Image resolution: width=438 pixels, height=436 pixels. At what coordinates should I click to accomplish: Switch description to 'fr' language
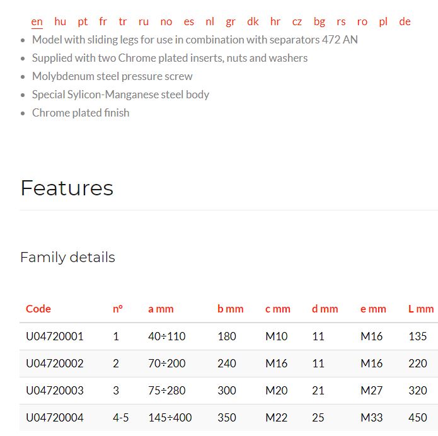(103, 21)
